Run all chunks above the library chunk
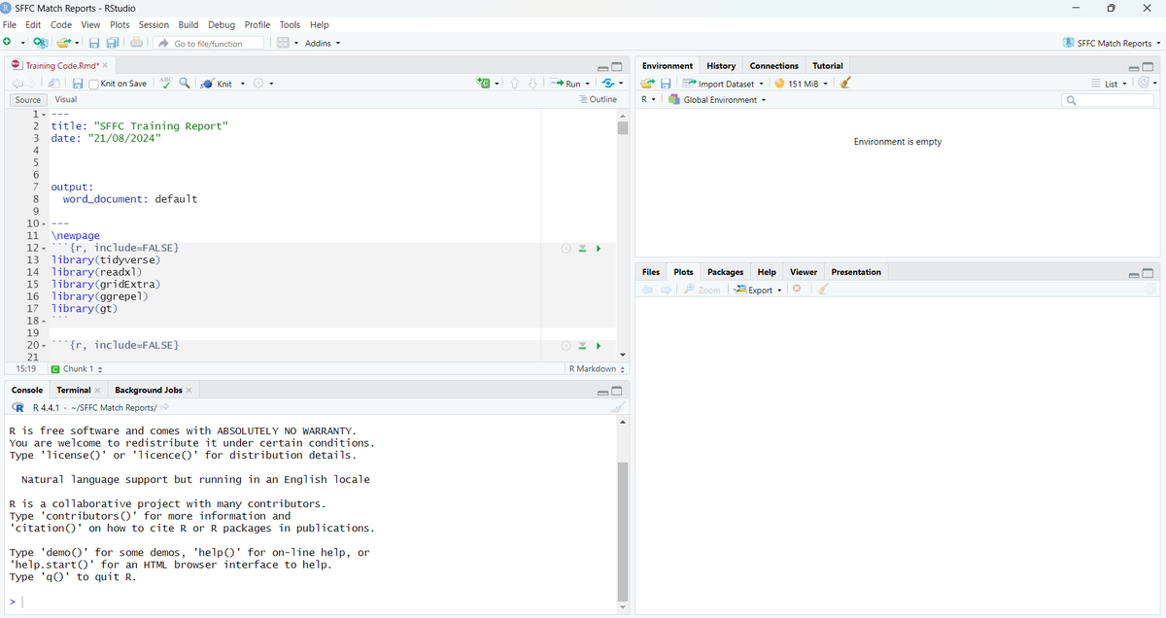1166x618 pixels. (x=582, y=249)
